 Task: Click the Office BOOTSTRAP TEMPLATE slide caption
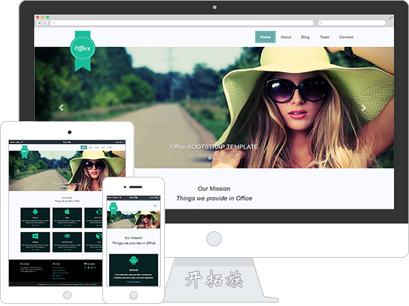(213, 147)
